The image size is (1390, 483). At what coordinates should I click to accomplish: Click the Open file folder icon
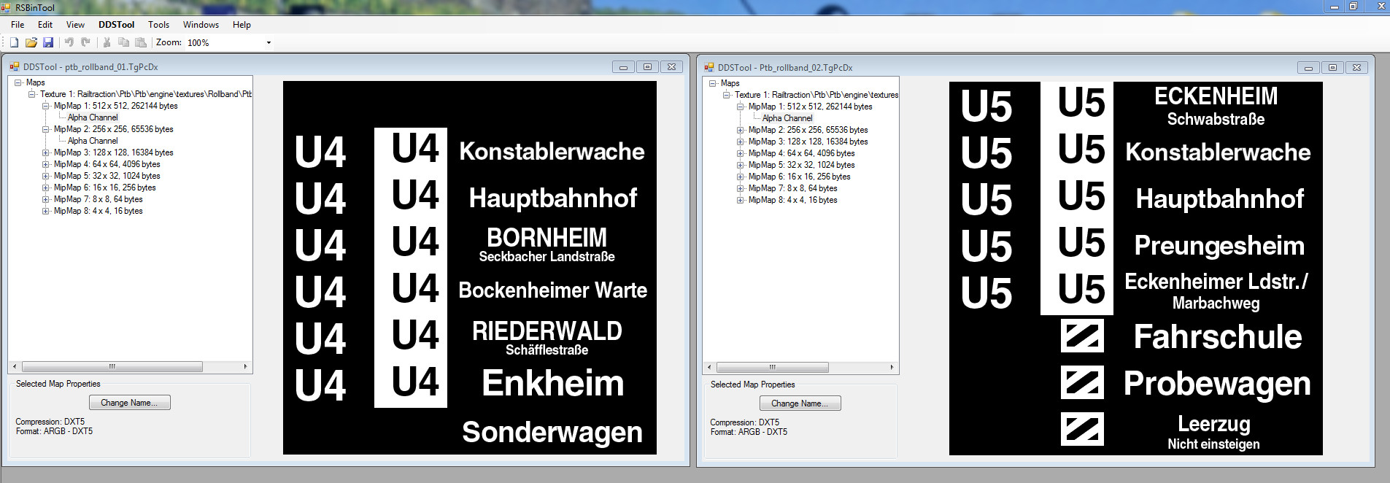31,42
